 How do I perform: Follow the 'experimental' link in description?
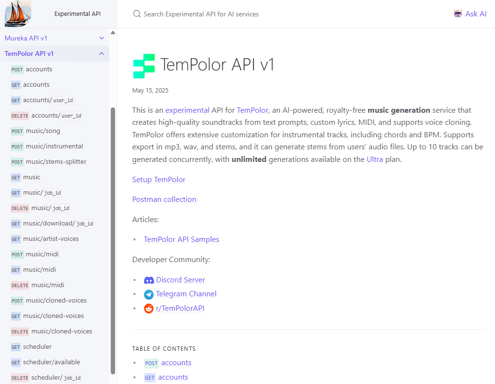point(187,110)
